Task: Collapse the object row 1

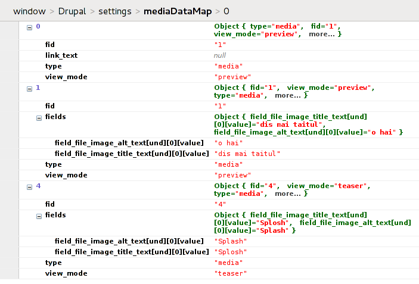Action: click(29, 89)
